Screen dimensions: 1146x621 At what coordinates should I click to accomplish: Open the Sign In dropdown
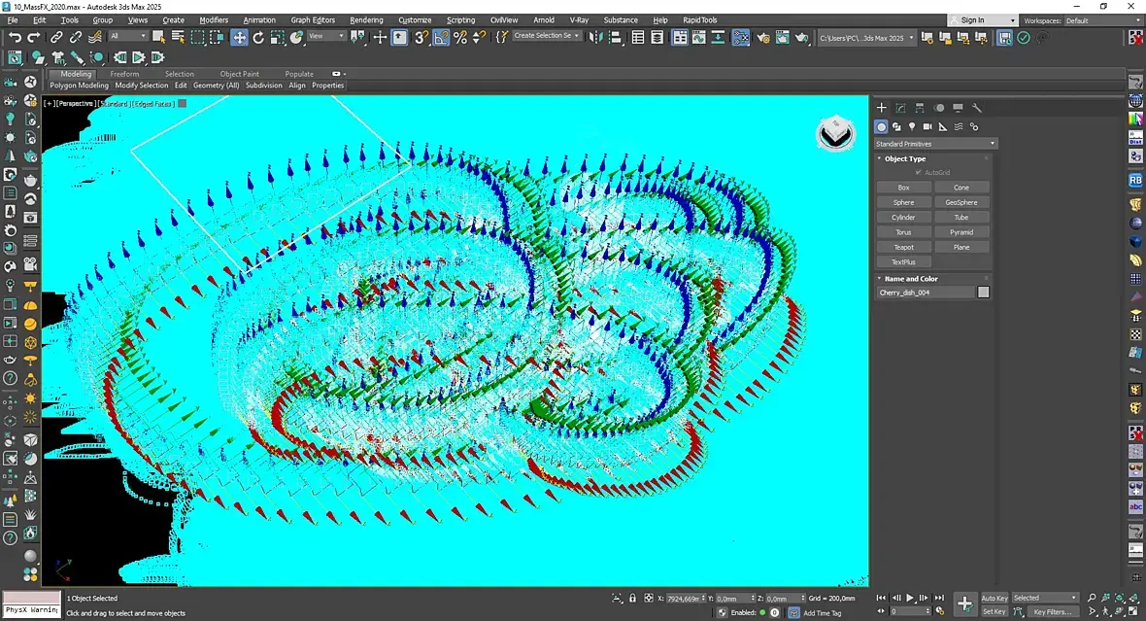[x=982, y=20]
